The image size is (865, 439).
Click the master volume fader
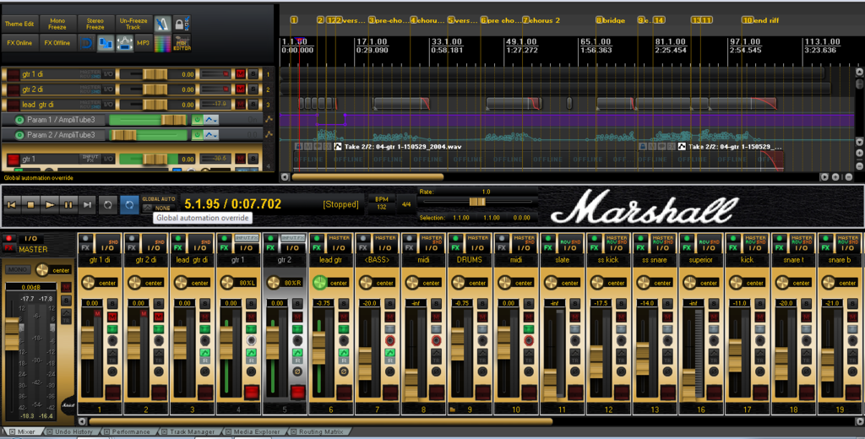(x=12, y=333)
